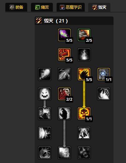Select the Devastation fire talent 5/5
Viewport: 126px width, 163px height.
click(x=84, y=74)
